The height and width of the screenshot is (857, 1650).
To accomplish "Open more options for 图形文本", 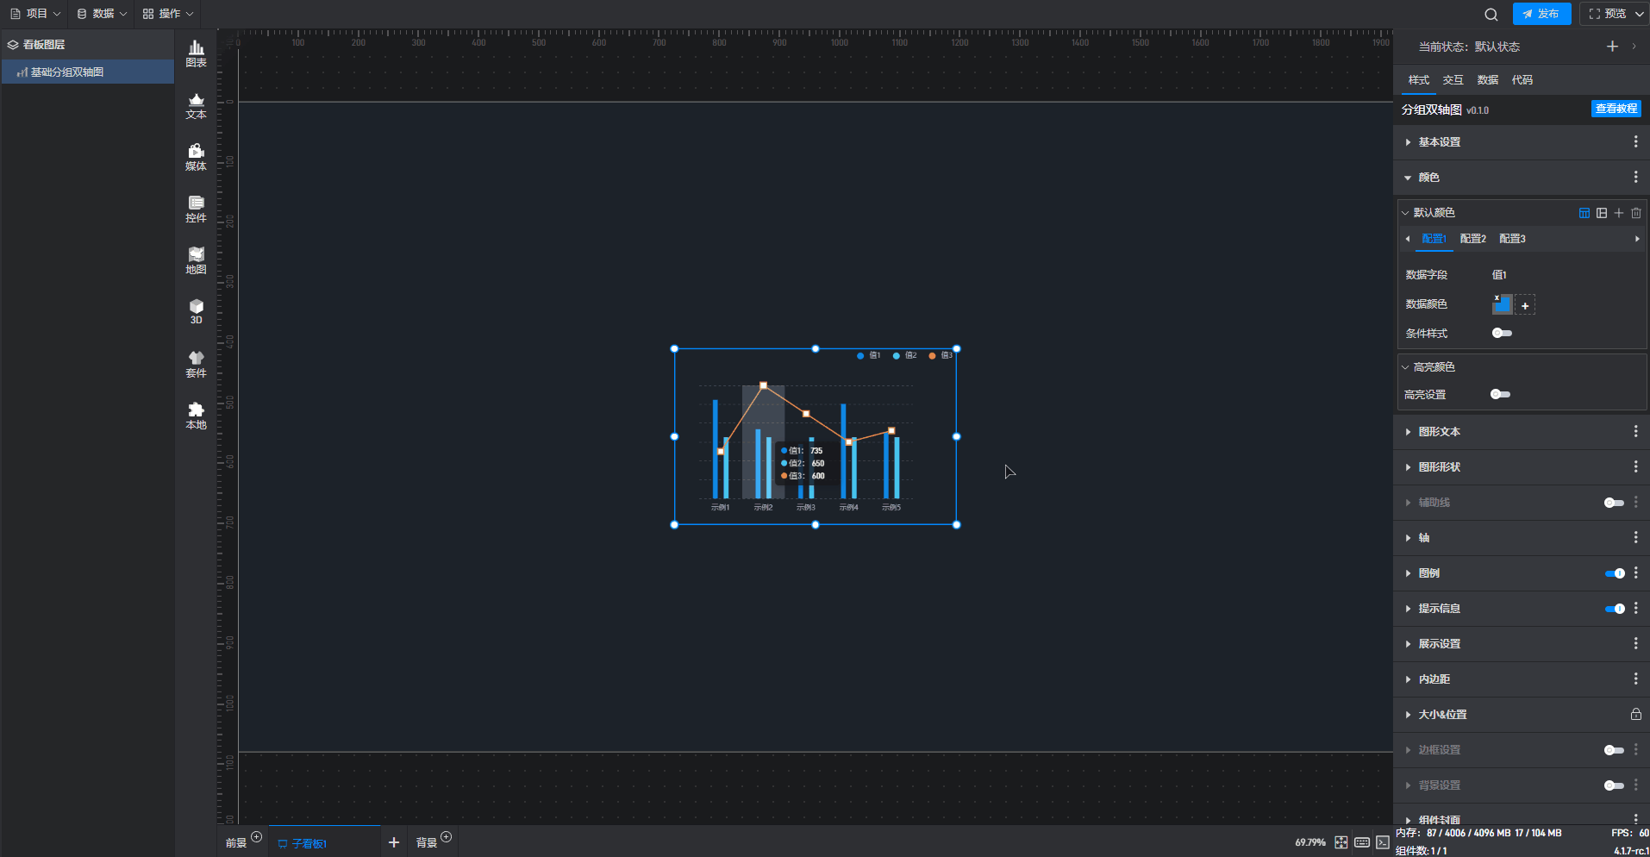I will (1635, 432).
